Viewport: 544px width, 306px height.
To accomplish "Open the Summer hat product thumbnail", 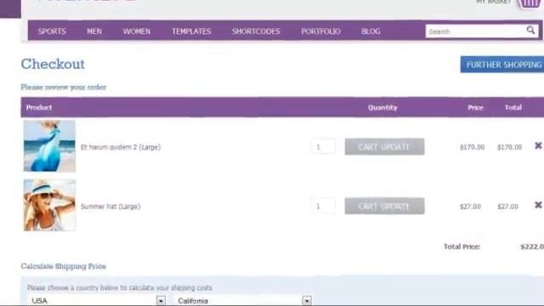I will point(49,205).
